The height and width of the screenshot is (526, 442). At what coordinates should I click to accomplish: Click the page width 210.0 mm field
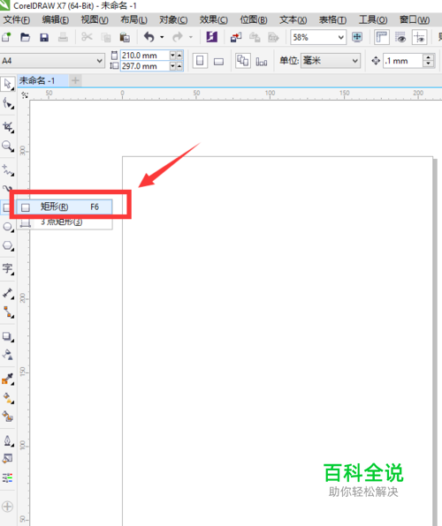tap(144, 56)
